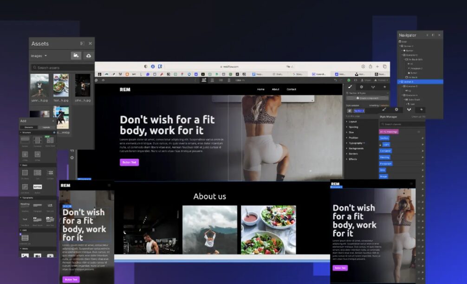This screenshot has width=467, height=284.
Task: Click the browser share icon
Action: [x=370, y=66]
